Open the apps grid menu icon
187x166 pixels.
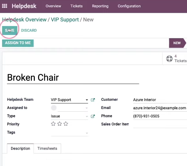coord(5,6)
